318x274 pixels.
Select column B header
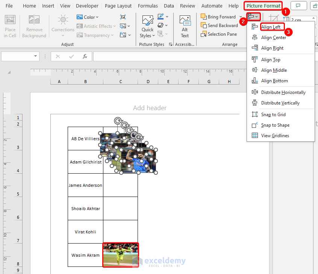point(85,82)
